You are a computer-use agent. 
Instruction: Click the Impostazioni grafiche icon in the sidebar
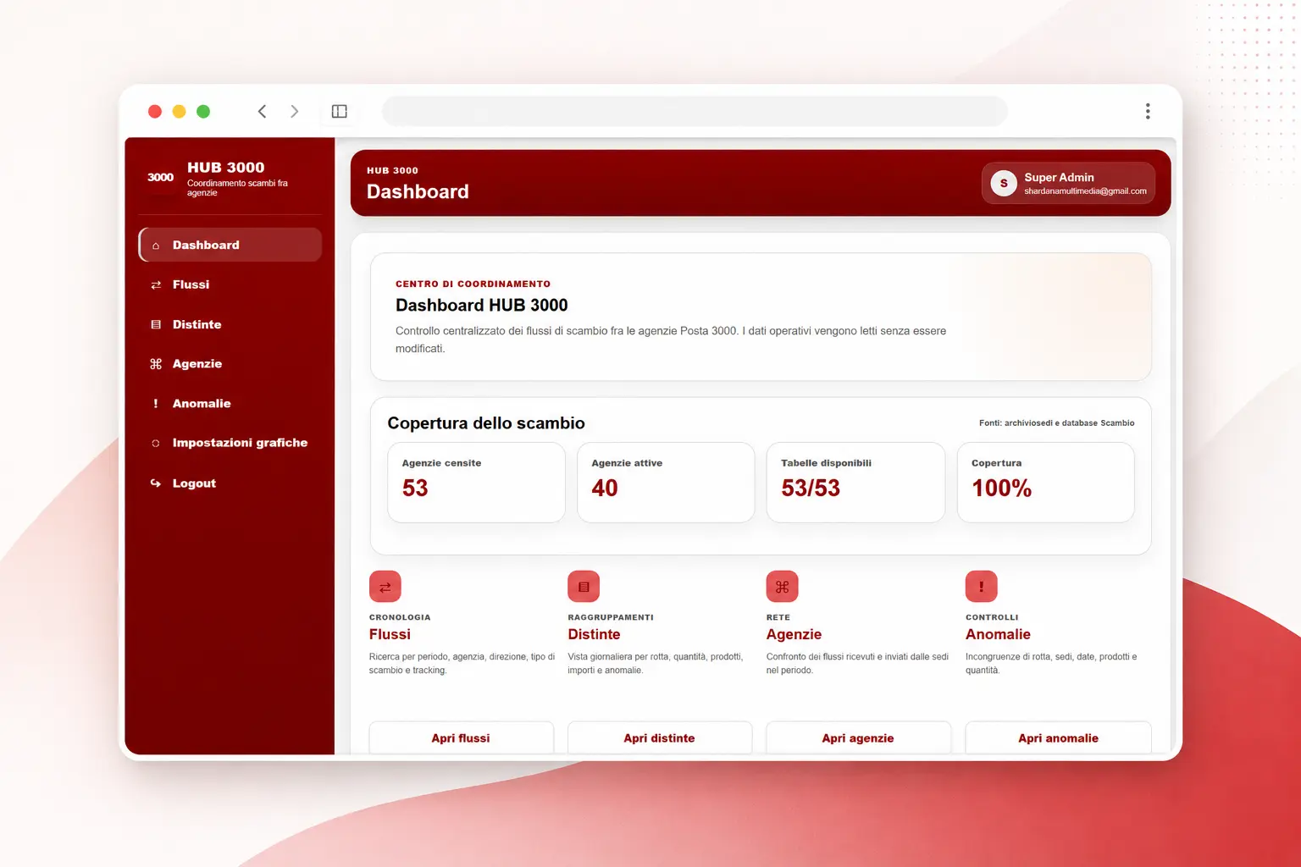point(156,443)
